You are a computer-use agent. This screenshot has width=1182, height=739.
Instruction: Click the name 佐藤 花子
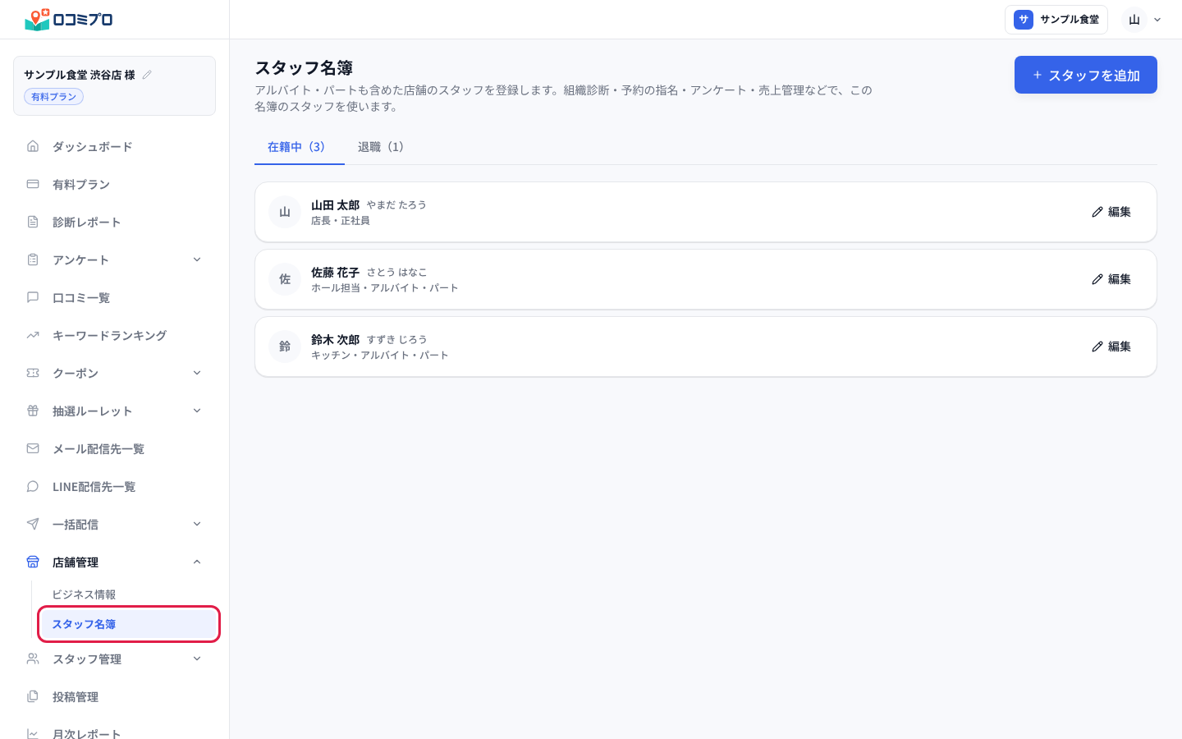335,273
